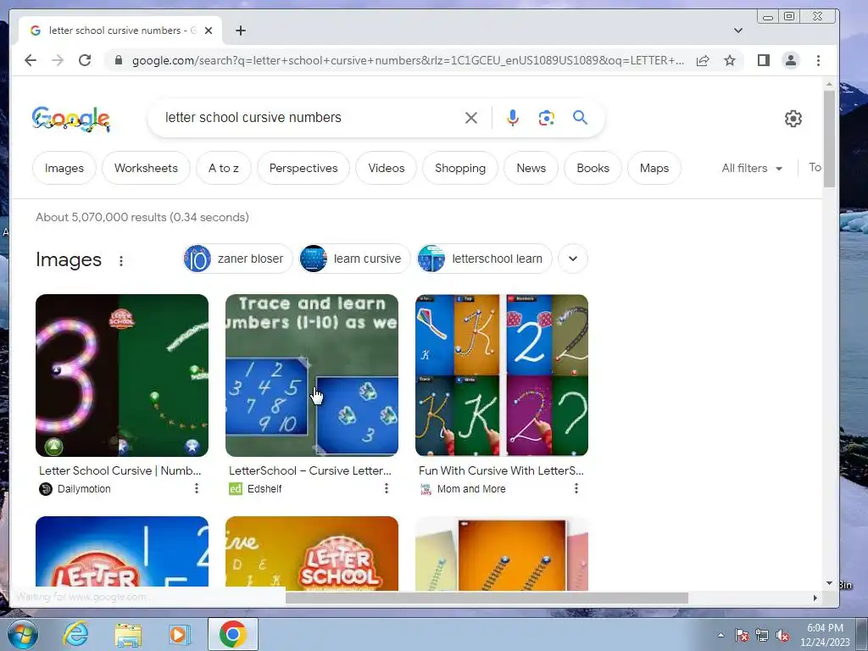Switch to Shopping results

point(460,169)
